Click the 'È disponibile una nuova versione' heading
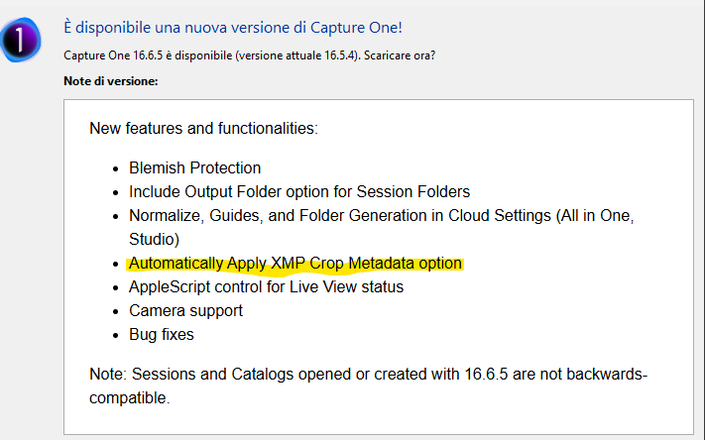 (x=233, y=28)
